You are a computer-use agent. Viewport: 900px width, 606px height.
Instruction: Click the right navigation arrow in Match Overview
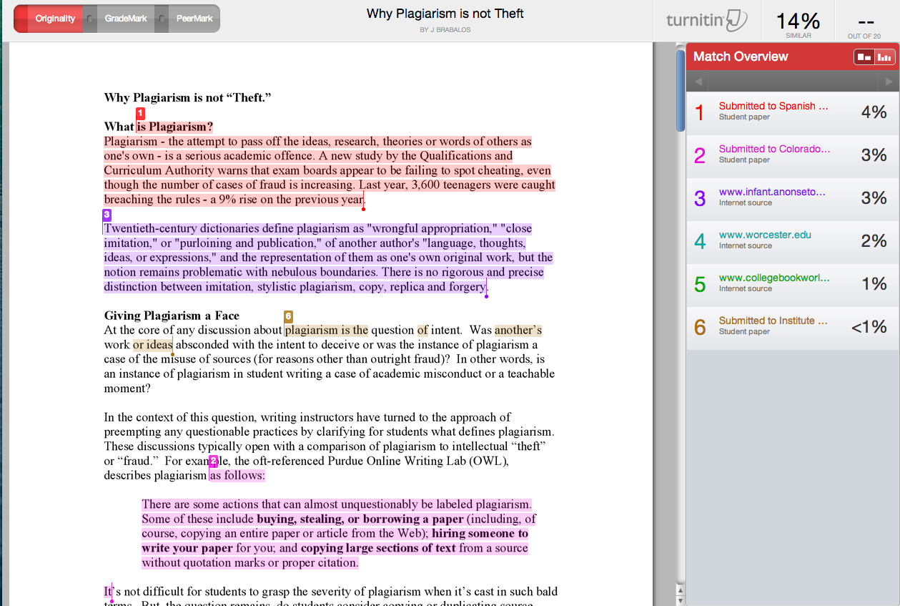890,81
